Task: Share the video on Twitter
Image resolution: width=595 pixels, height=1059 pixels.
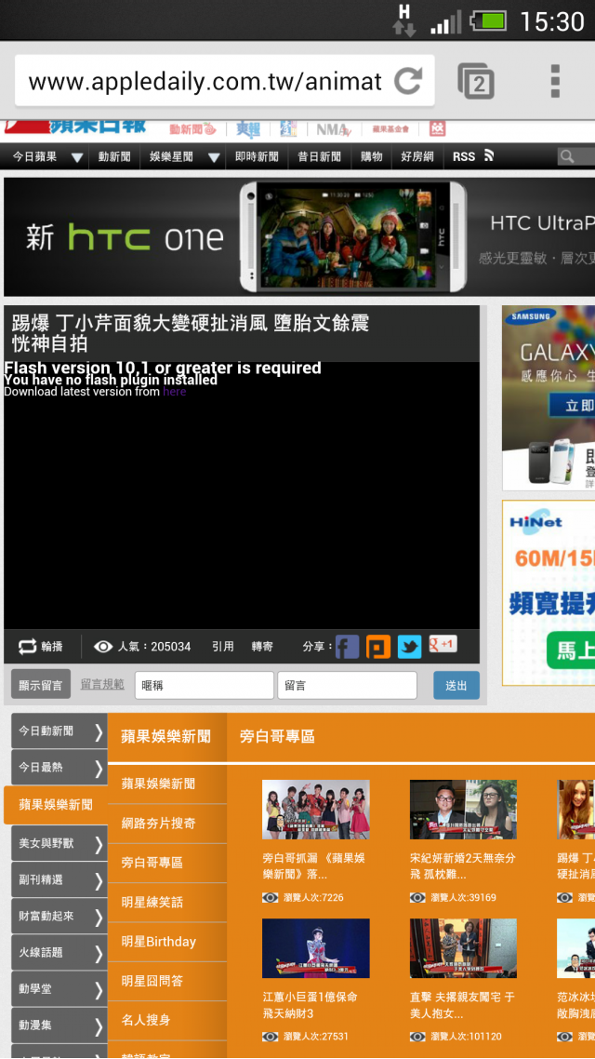Action: [409, 647]
